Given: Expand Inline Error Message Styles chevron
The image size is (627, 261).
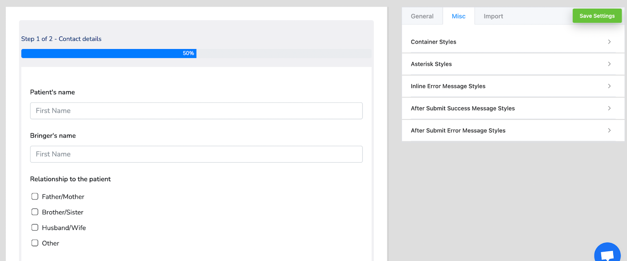Looking at the screenshot, I should coord(609,86).
